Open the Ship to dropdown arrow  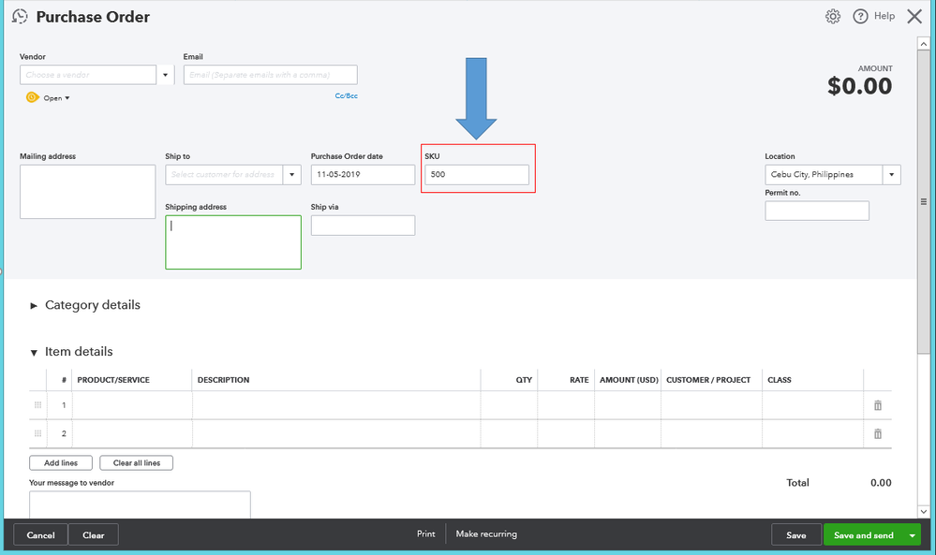[292, 175]
